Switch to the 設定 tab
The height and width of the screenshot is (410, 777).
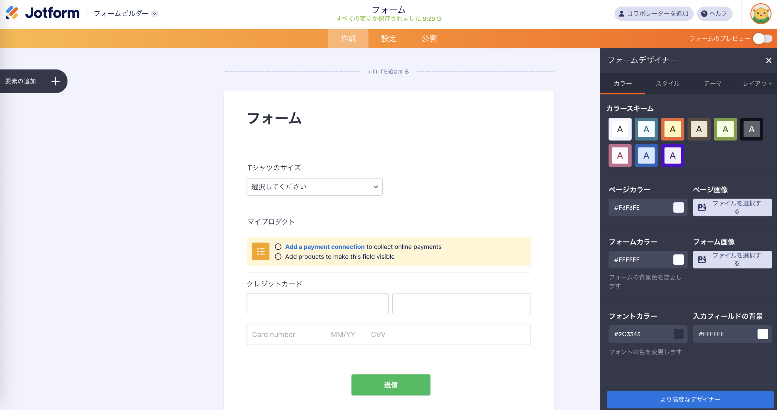click(389, 39)
